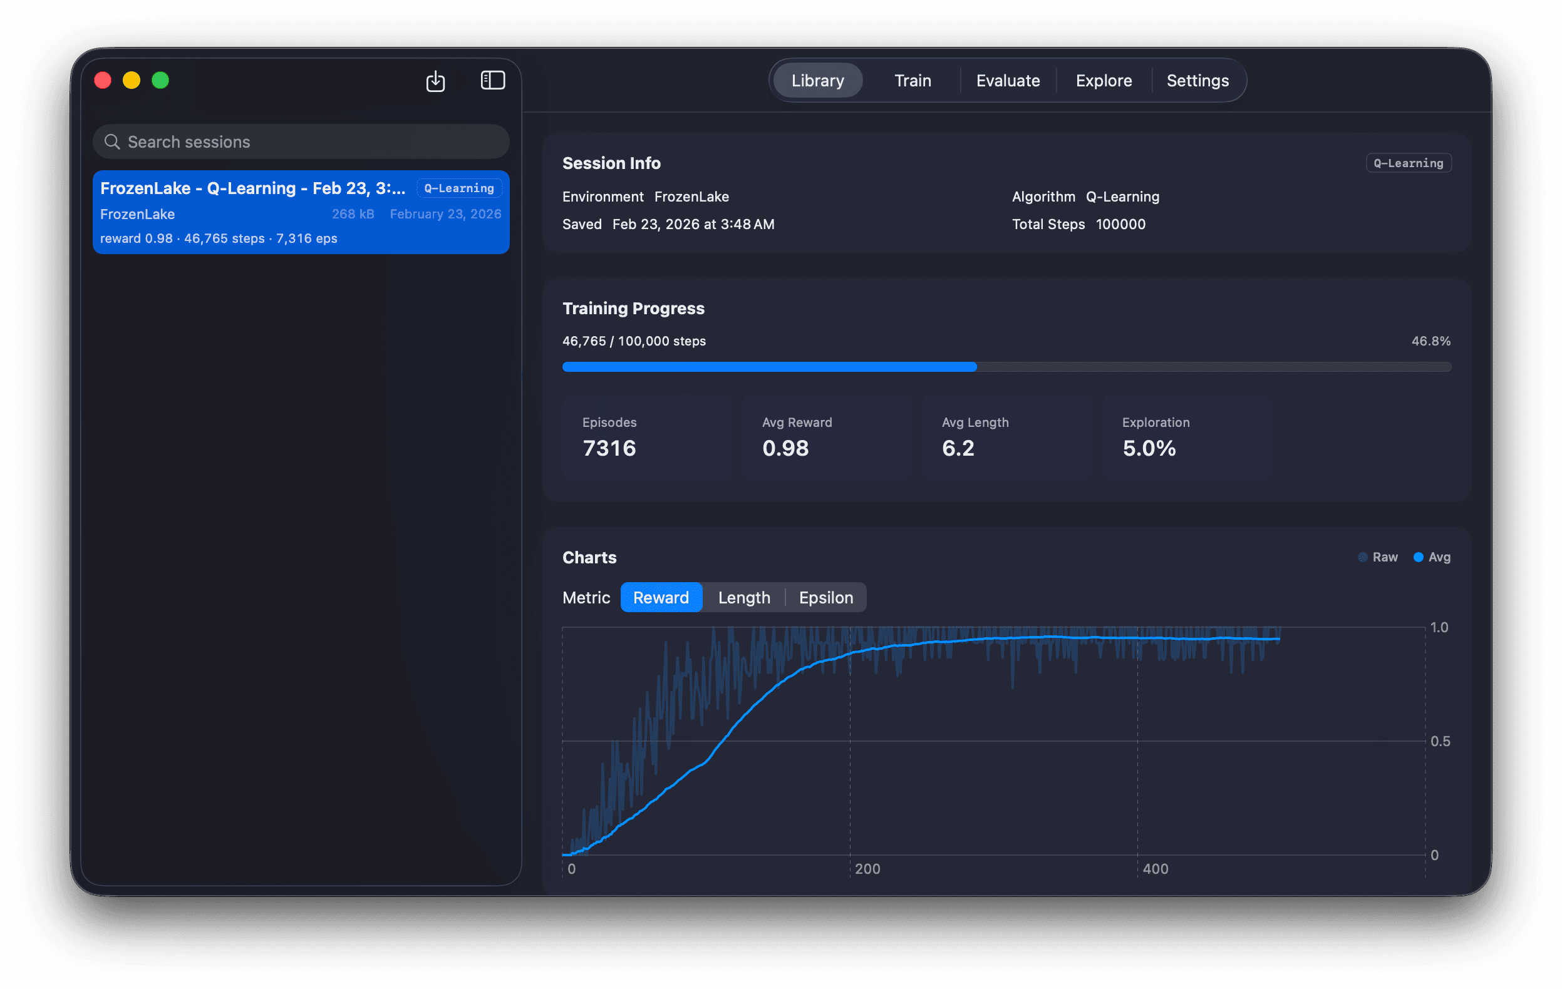Switch chart metric to Epsilon
The image size is (1562, 989).
(x=825, y=598)
